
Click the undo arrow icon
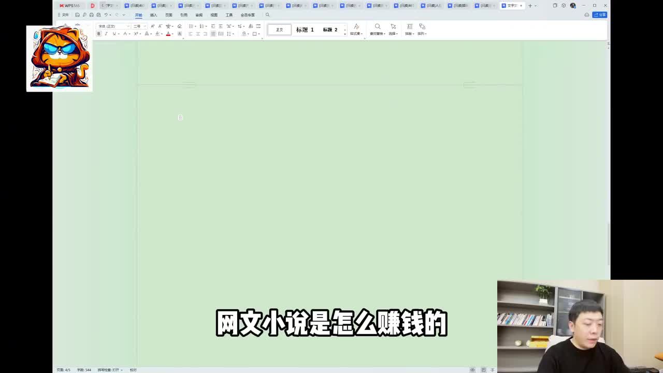106,15
